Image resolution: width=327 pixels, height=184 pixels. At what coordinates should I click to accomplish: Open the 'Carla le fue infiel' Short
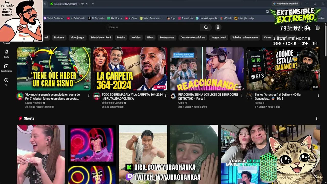[x=245, y=154]
